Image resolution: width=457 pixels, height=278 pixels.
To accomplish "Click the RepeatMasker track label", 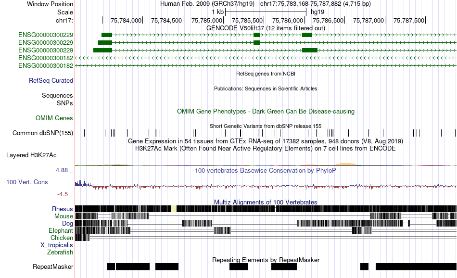I will pos(53,266).
